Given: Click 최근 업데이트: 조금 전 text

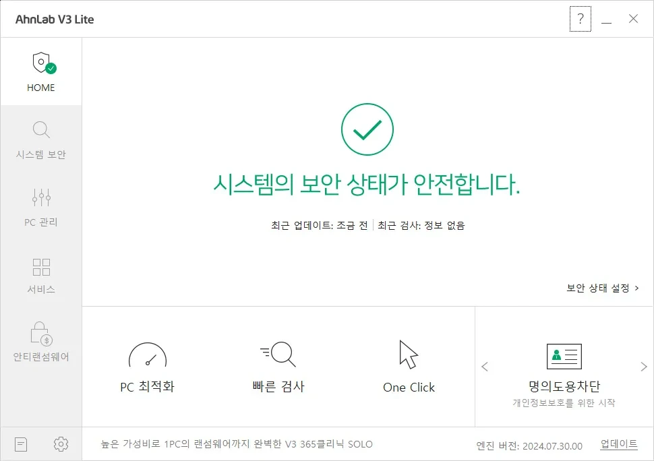Looking at the screenshot, I should (320, 226).
